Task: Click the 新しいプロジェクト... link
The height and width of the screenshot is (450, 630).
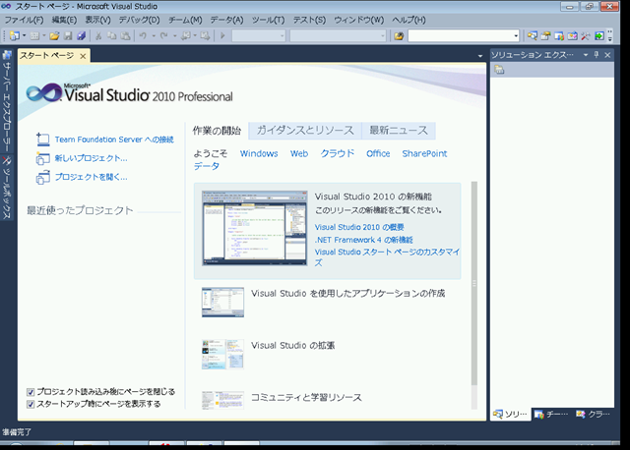Action: coord(91,158)
